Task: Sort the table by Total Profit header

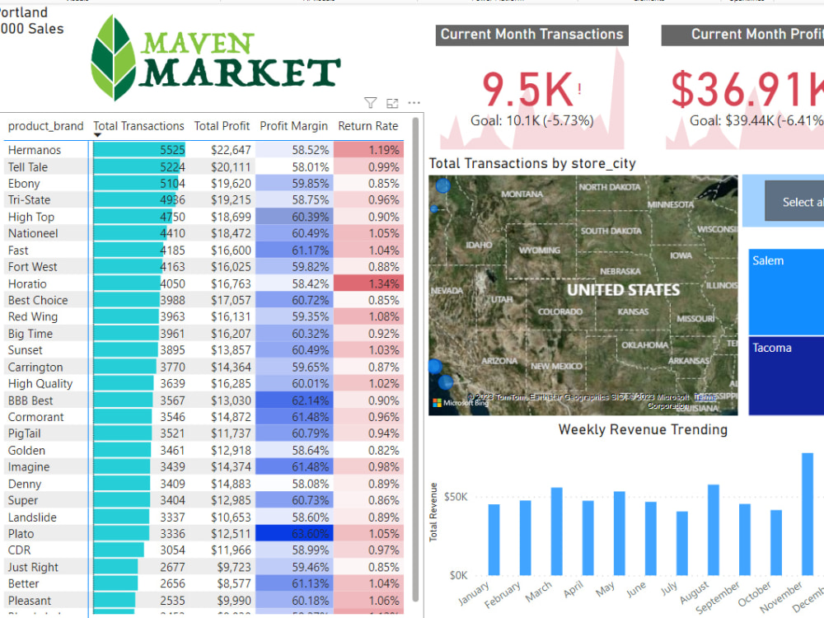Action: [x=222, y=126]
